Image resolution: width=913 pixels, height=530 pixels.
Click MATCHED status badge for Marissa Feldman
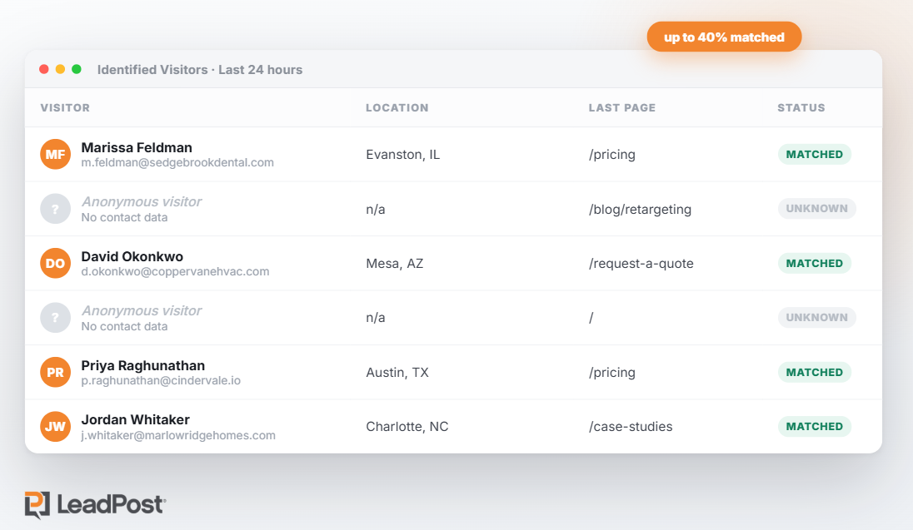coord(814,154)
